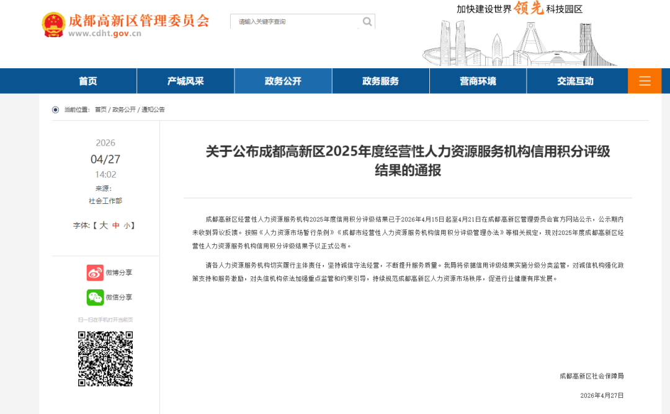Click the 社会工作部 source text
Viewport: 670px width, 414px height.
(105, 201)
